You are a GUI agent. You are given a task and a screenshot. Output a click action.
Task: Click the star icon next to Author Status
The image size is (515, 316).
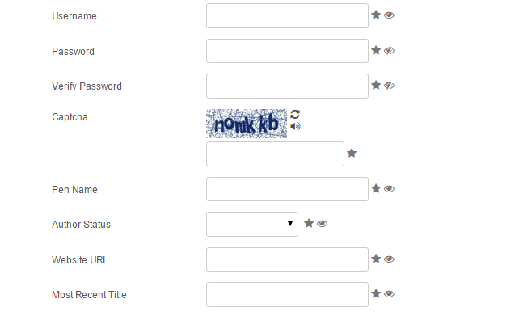pos(309,223)
